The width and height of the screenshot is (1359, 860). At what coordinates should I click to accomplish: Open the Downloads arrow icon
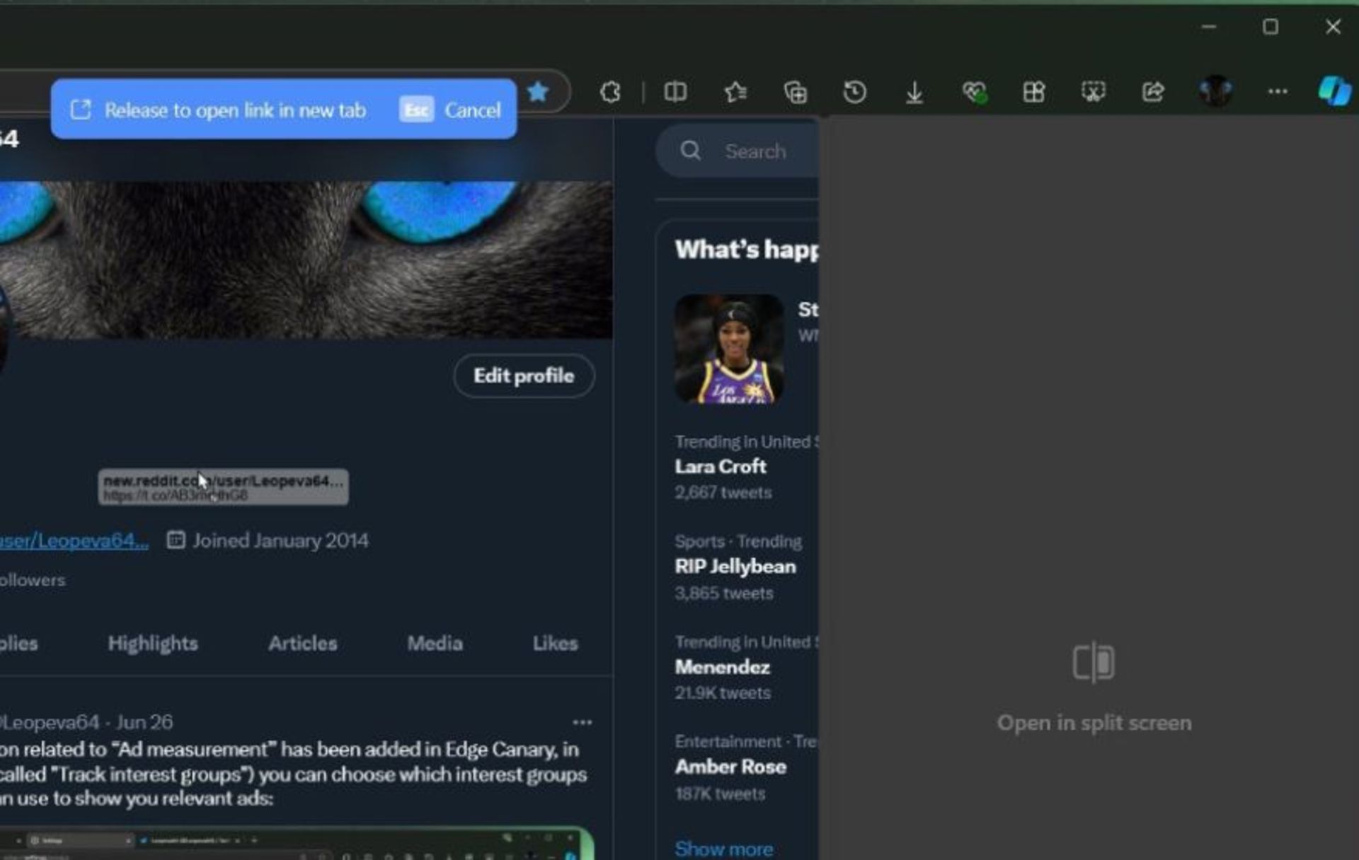point(914,92)
